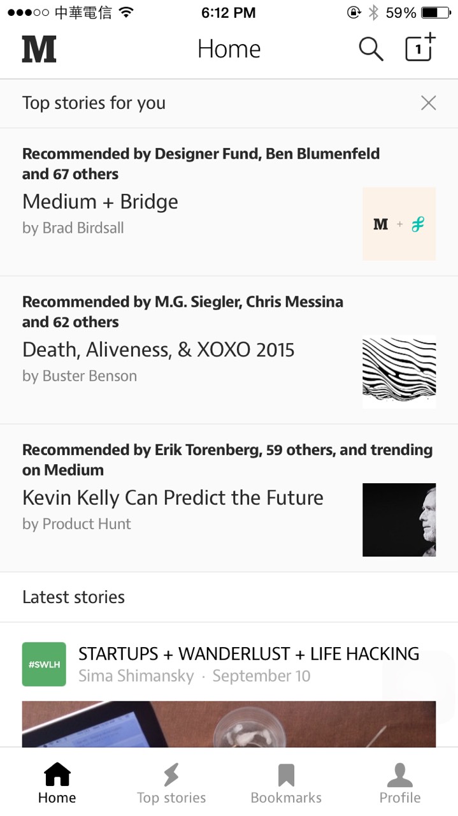Viewport: 458px width, 816px height.
Task: Tap the battery indicator in status bar
Action: pos(435,13)
